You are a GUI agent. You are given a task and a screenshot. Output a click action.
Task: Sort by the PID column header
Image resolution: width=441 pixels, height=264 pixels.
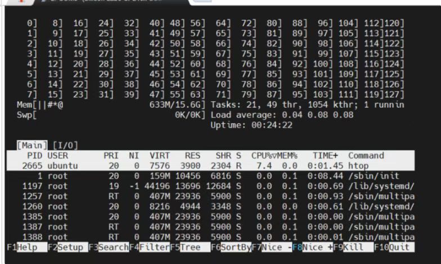pyautogui.click(x=35, y=156)
